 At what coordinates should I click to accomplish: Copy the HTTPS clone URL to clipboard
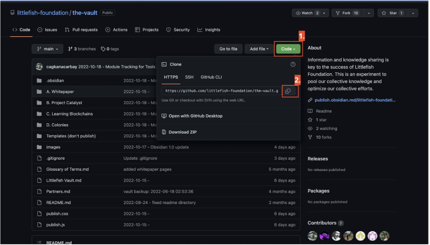click(x=288, y=91)
